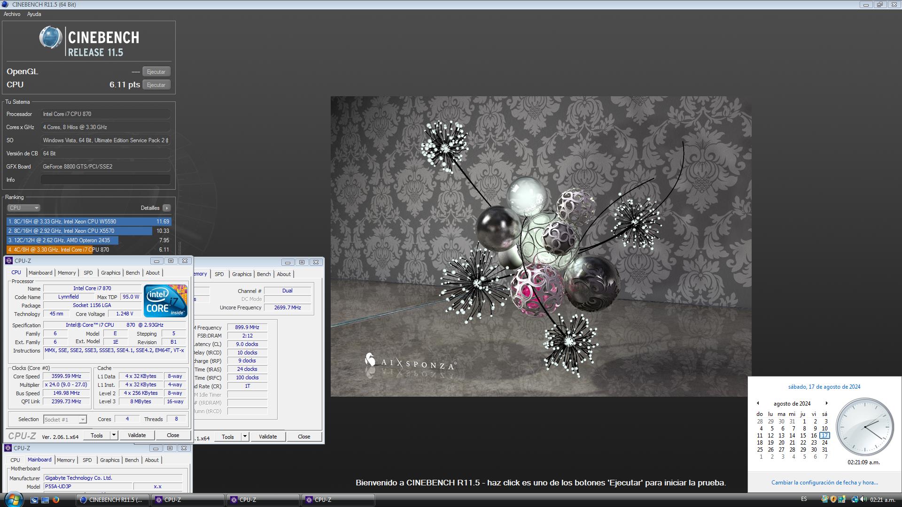Click Tools button in Memory CPU-Z window

pos(228,437)
